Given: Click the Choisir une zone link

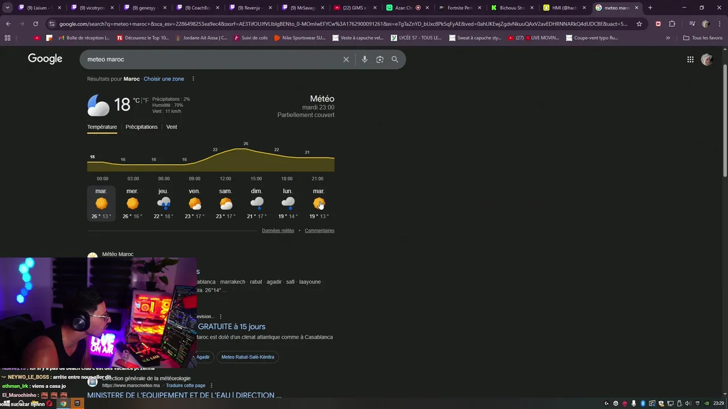Looking at the screenshot, I should click(164, 79).
